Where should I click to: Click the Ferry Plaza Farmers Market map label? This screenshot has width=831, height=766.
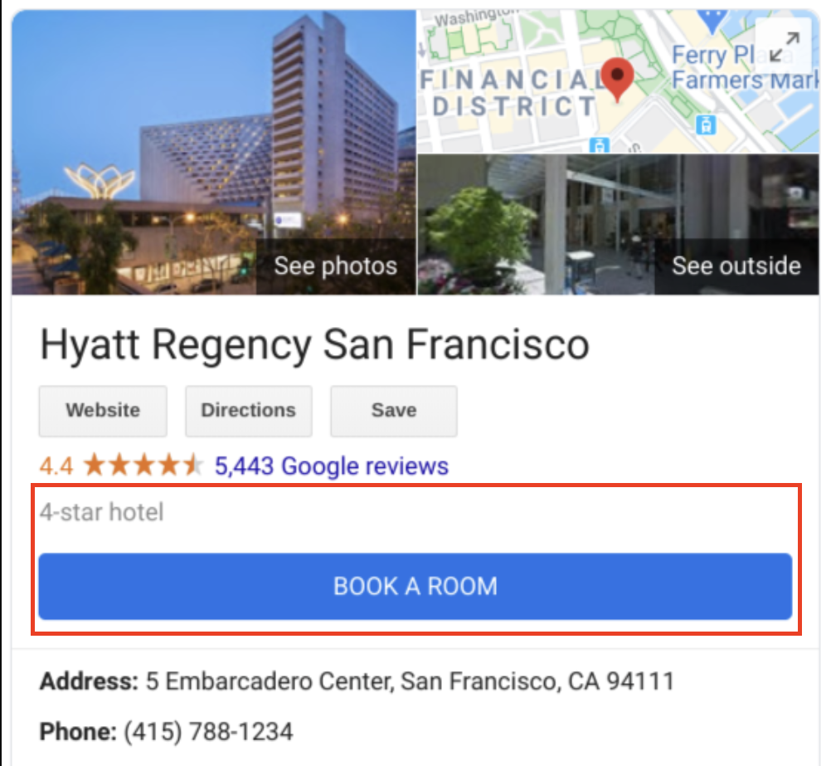coord(745,68)
